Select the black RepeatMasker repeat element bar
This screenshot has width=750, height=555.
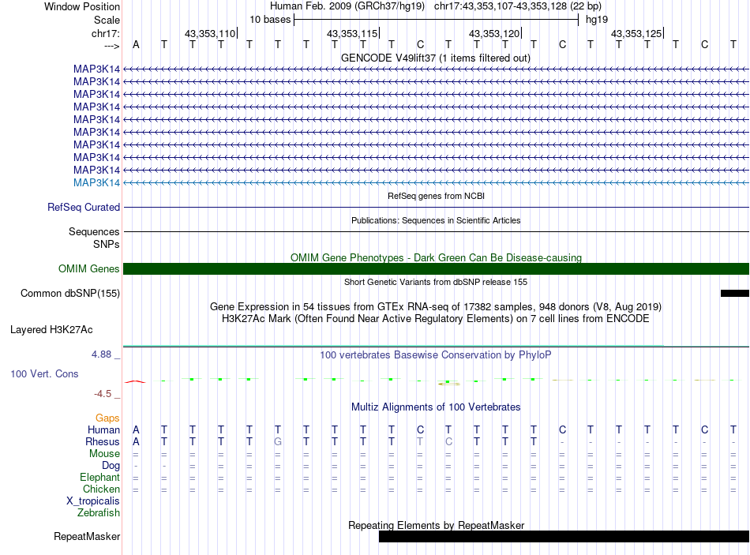click(x=564, y=536)
